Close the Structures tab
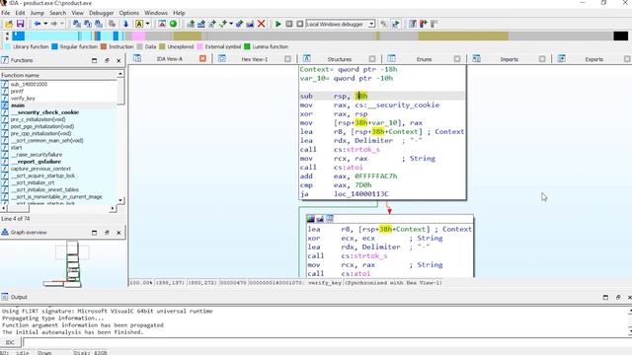This screenshot has width=632, height=355. 372,59
